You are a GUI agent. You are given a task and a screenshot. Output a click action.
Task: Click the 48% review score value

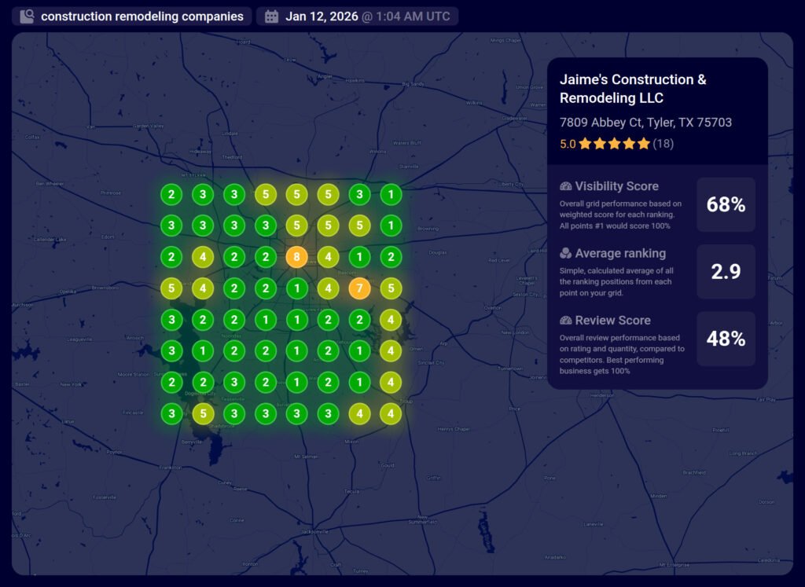tap(726, 339)
